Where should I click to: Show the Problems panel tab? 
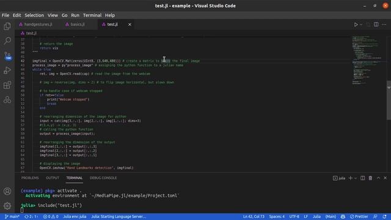tap(30, 178)
